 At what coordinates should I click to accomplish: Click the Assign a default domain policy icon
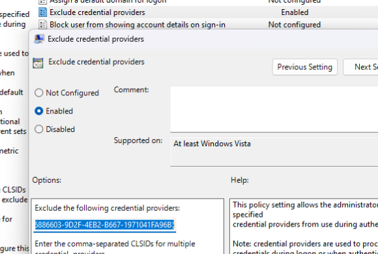click(x=42, y=2)
